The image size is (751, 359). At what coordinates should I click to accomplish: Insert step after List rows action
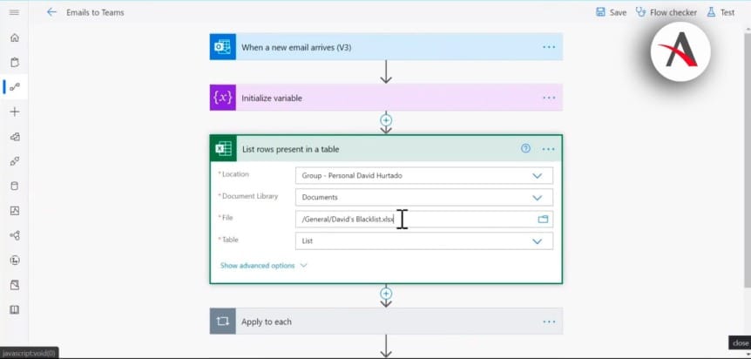(x=386, y=294)
